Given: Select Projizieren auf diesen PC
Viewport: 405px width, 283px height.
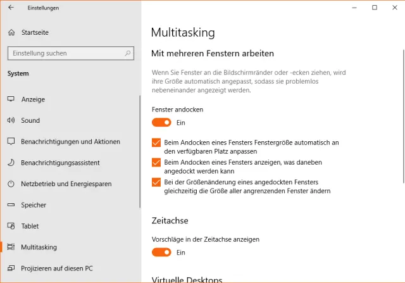Looking at the screenshot, I should (56, 268).
